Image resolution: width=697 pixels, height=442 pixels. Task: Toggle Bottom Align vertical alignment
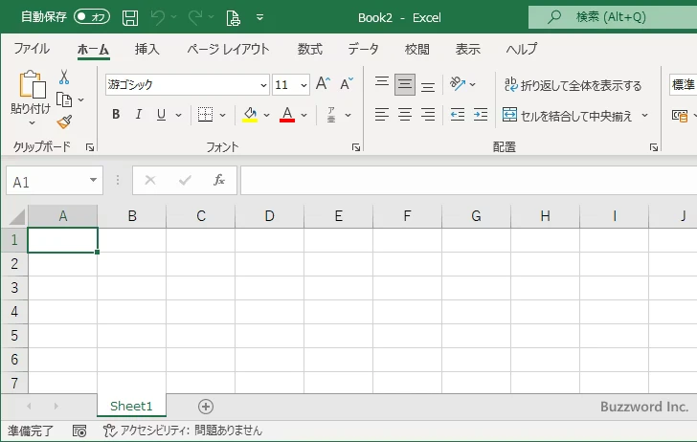coord(428,85)
